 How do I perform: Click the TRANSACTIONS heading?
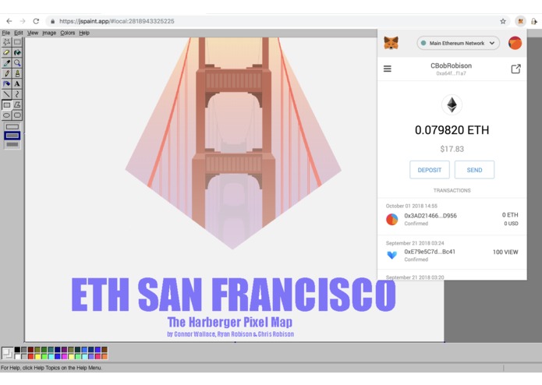click(x=452, y=190)
